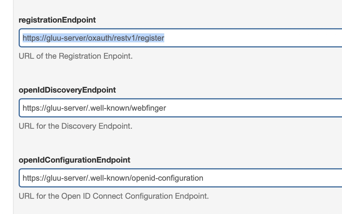Click blank space after the register URL

click(253, 38)
